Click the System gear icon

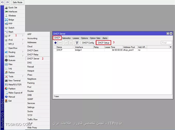[x=6, y=56]
